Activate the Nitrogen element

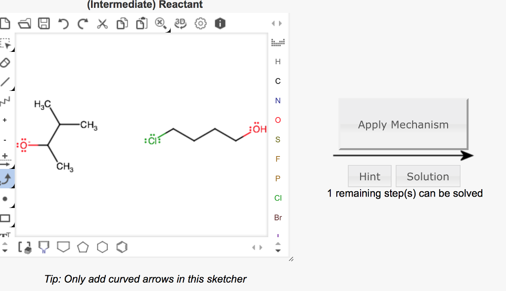point(277,101)
